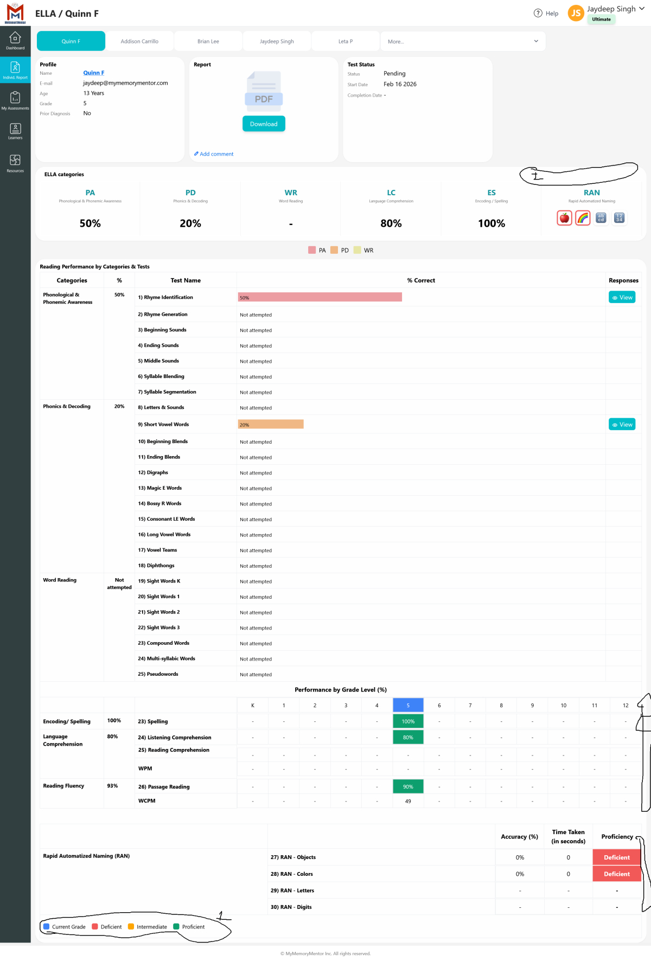Click the RAN Objects apple icon
651x961 pixels.
point(564,218)
